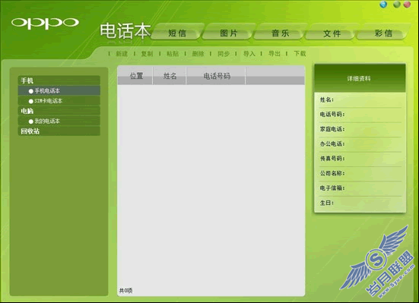Viewport: 419px width, 303px height.
Task: Click 导入 to import contacts
Action: (x=249, y=54)
